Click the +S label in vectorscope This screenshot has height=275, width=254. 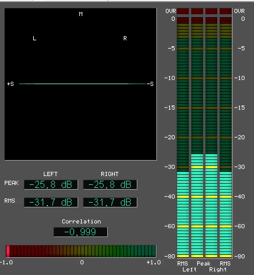coord(11,84)
